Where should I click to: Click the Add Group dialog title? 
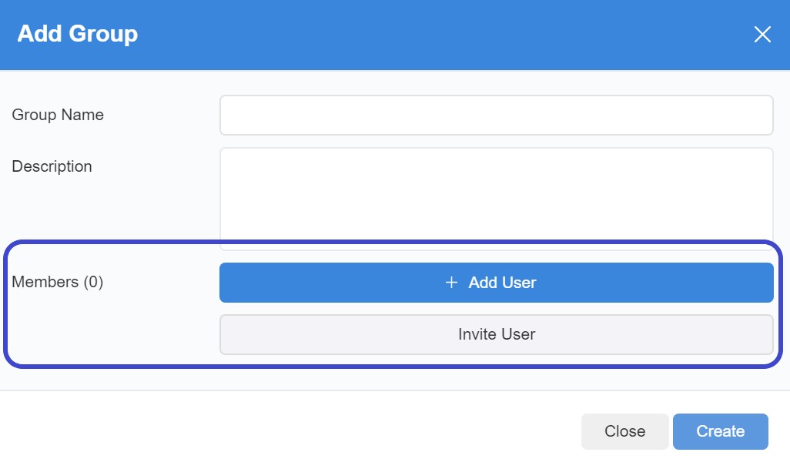tap(78, 34)
